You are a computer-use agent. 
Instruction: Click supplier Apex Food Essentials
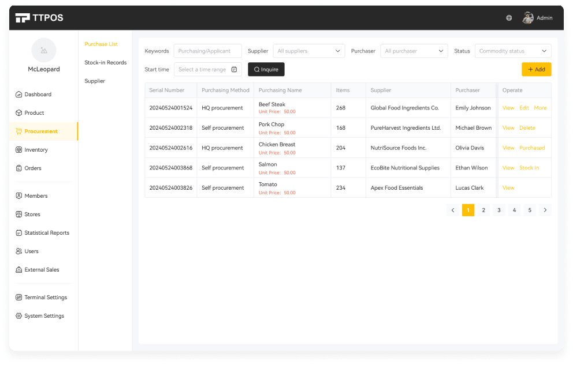coord(396,188)
